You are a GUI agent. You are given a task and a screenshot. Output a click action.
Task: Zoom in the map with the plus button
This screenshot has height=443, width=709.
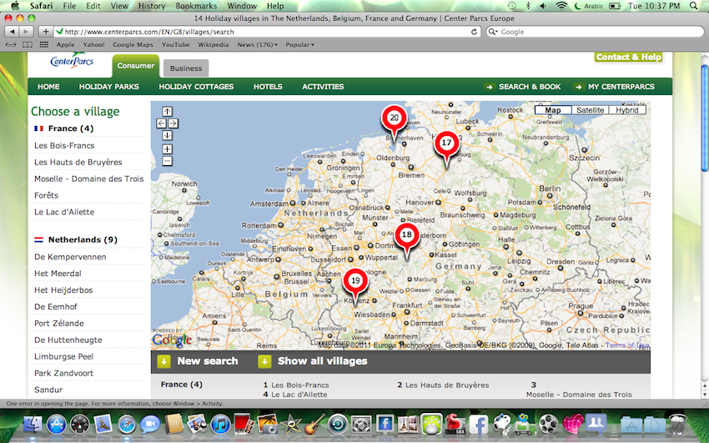168,149
